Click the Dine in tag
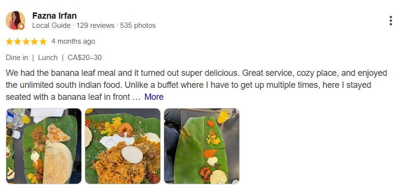Image resolution: width=400 pixels, height=191 pixels. click(17, 58)
